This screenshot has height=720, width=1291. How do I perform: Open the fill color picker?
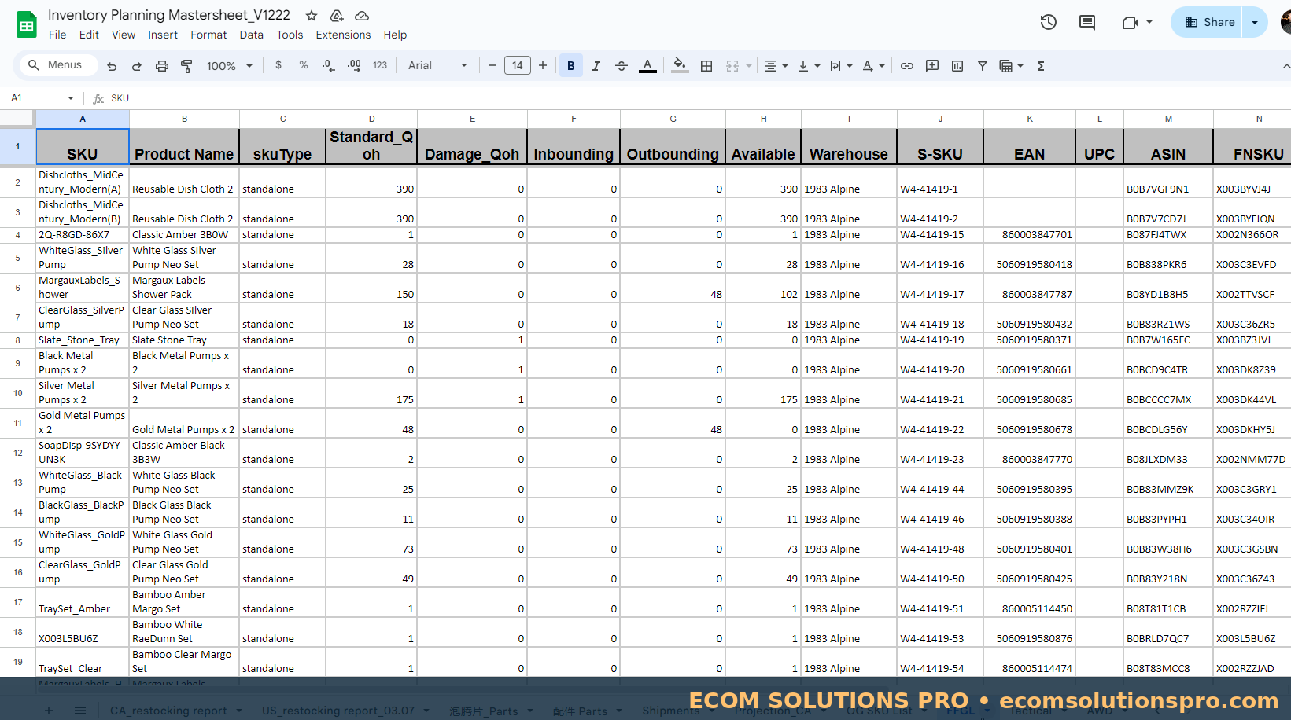click(681, 66)
